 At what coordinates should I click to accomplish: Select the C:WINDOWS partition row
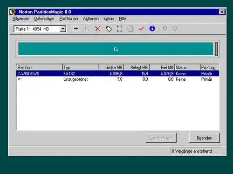(117, 73)
